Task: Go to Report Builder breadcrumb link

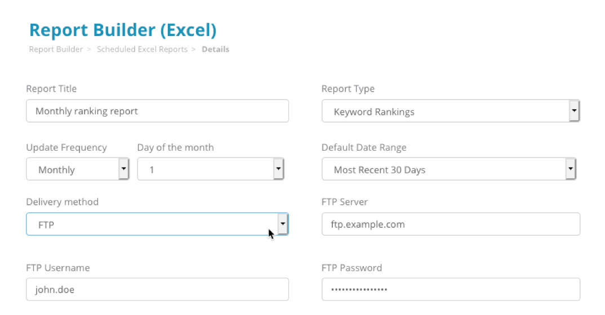Action: tap(56, 49)
